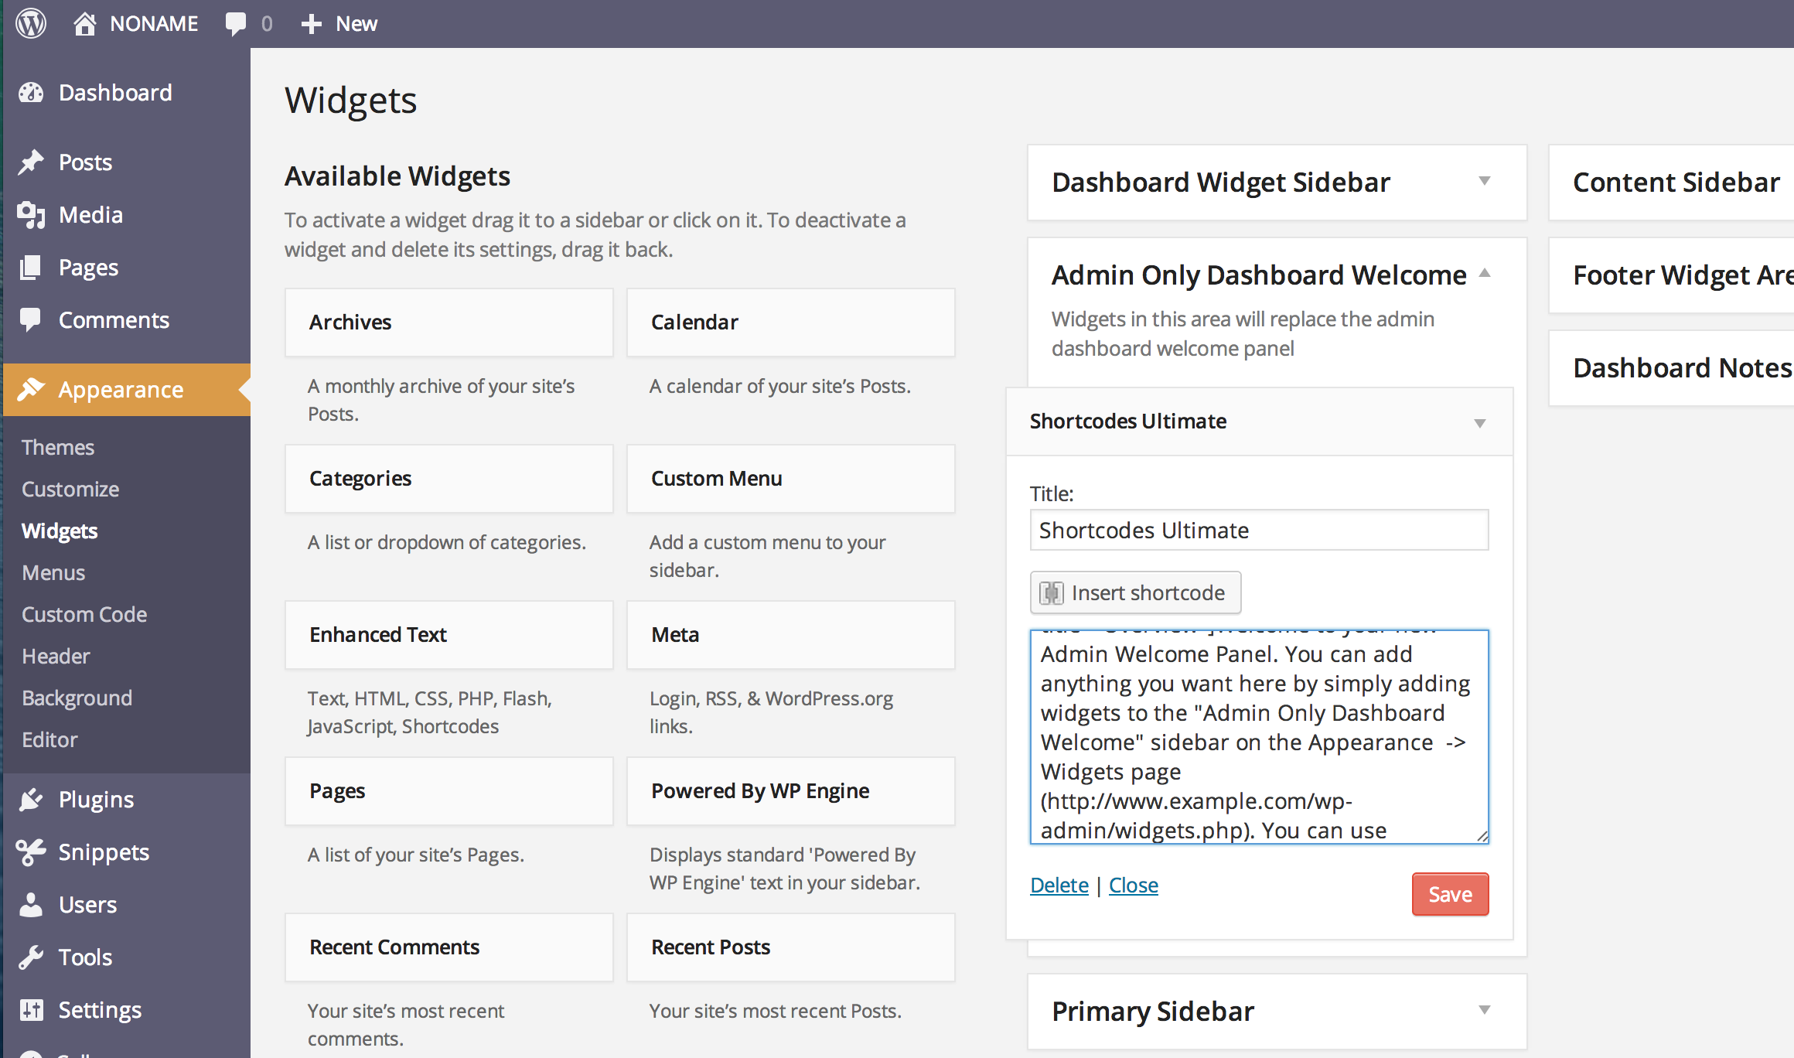Screen dimensions: 1794x1058
Task: Open the Menus submenu item
Action: 53,573
